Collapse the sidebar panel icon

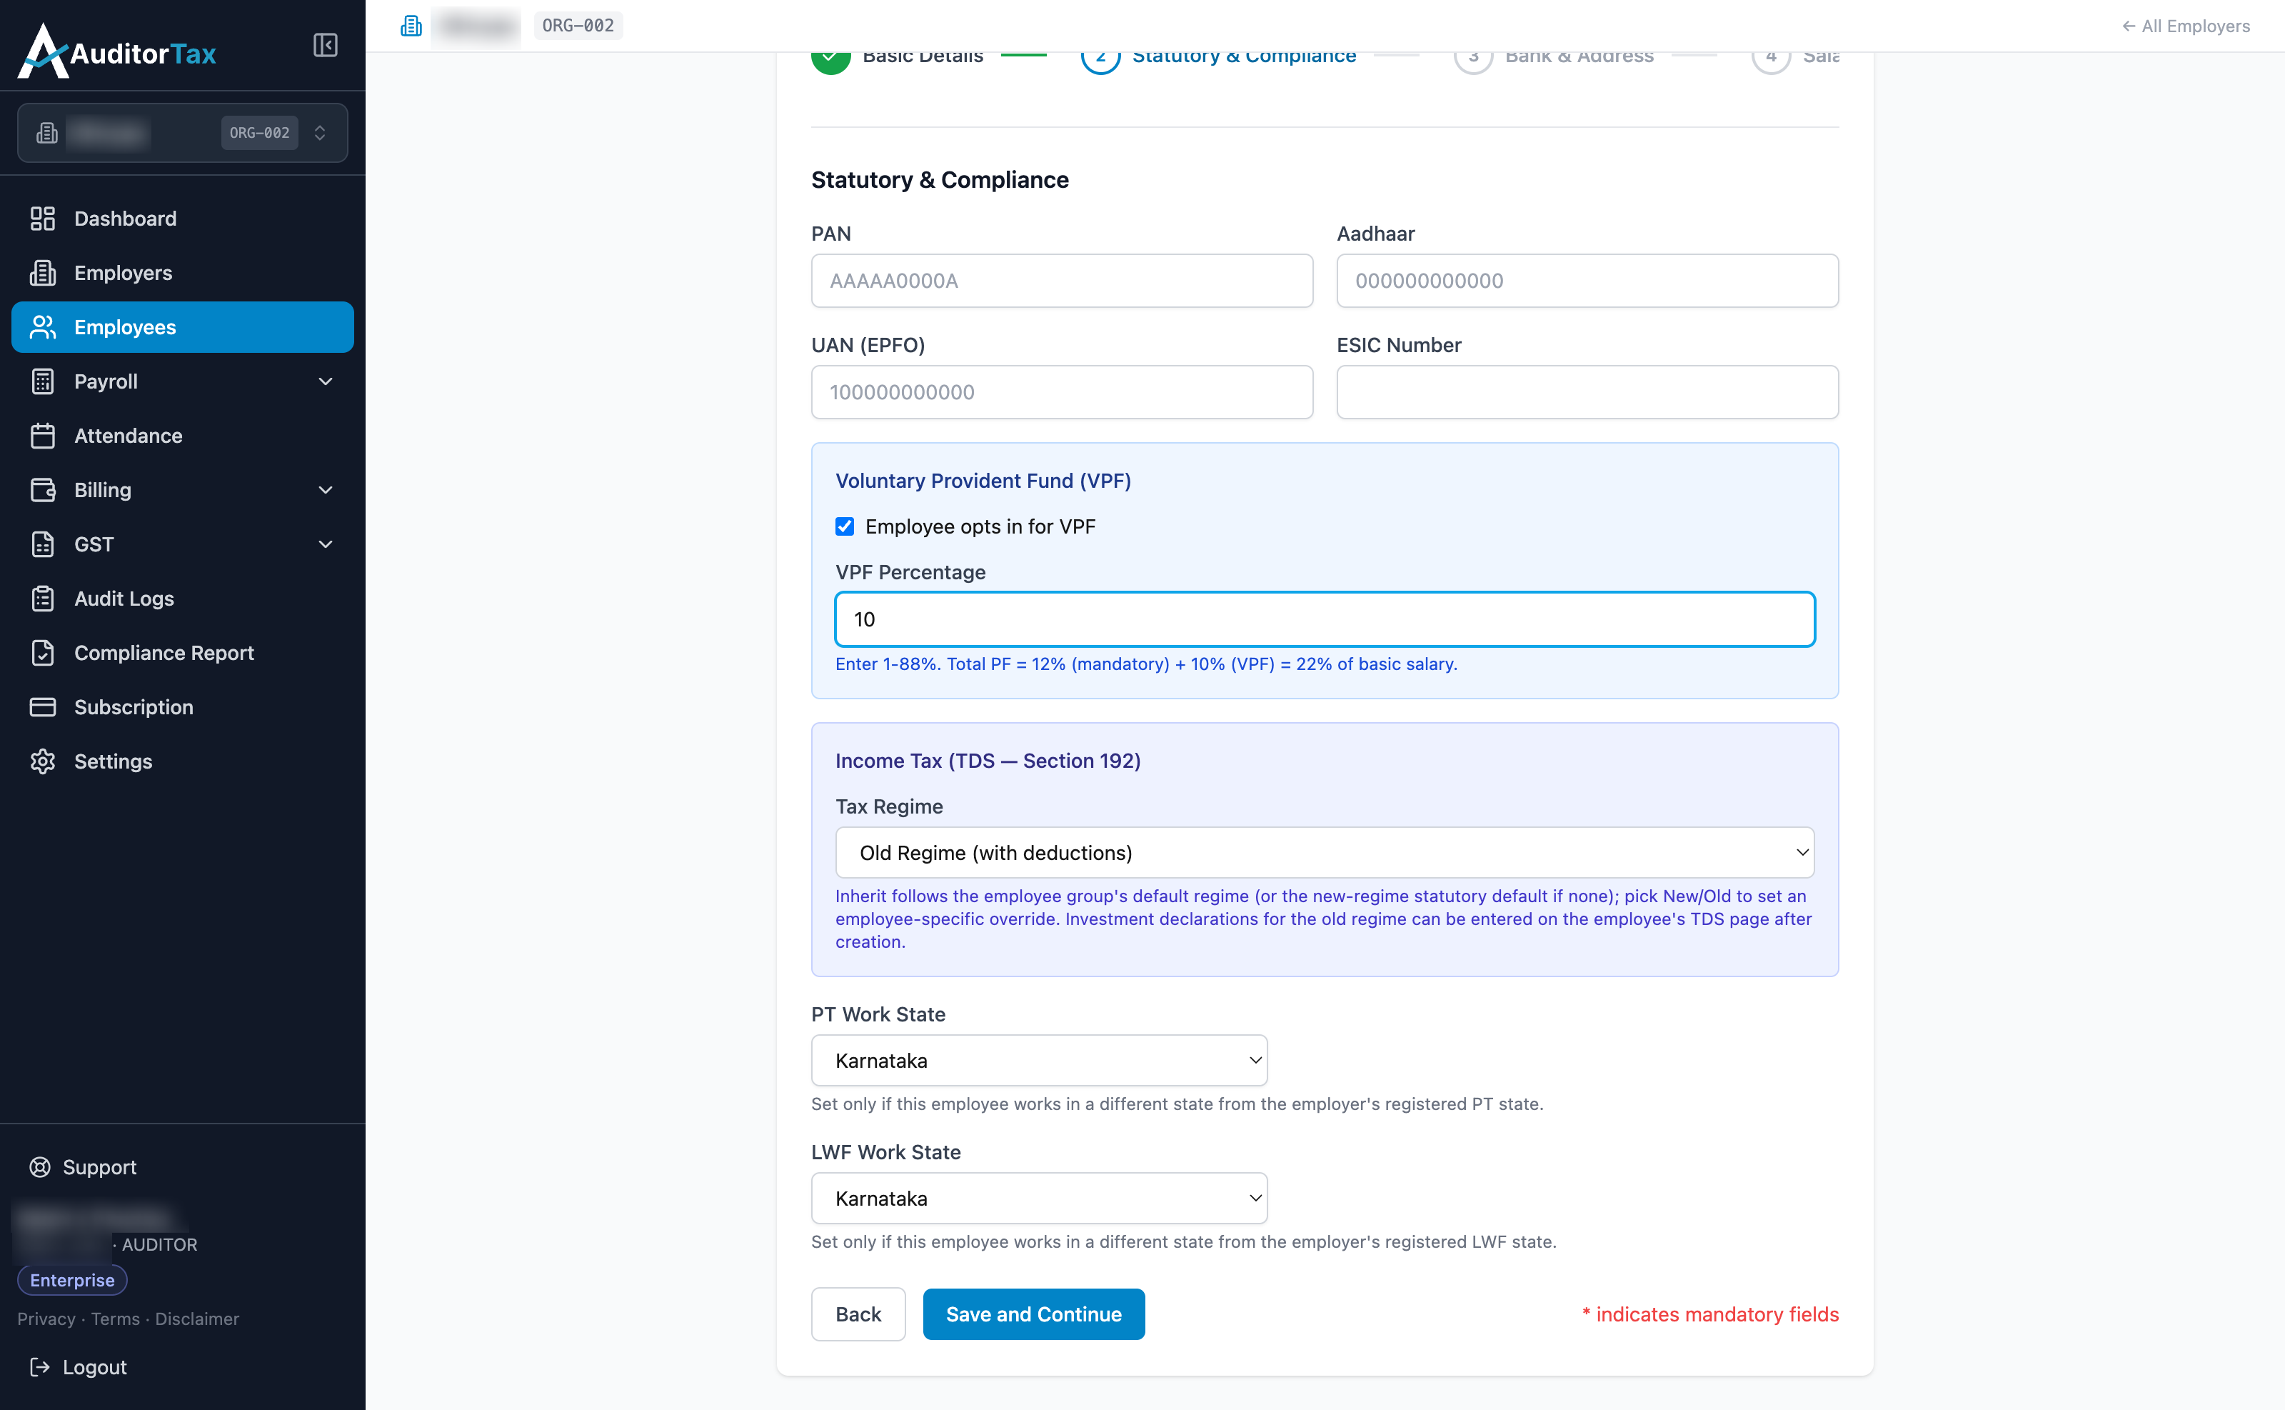click(324, 45)
